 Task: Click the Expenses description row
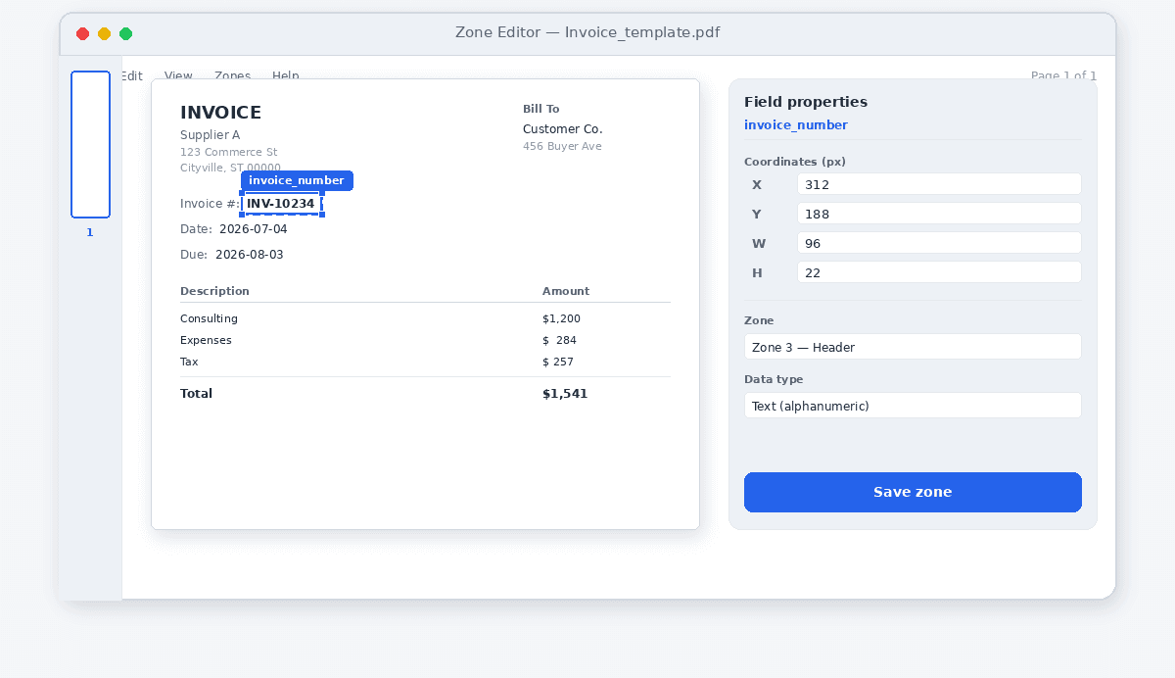coord(206,340)
